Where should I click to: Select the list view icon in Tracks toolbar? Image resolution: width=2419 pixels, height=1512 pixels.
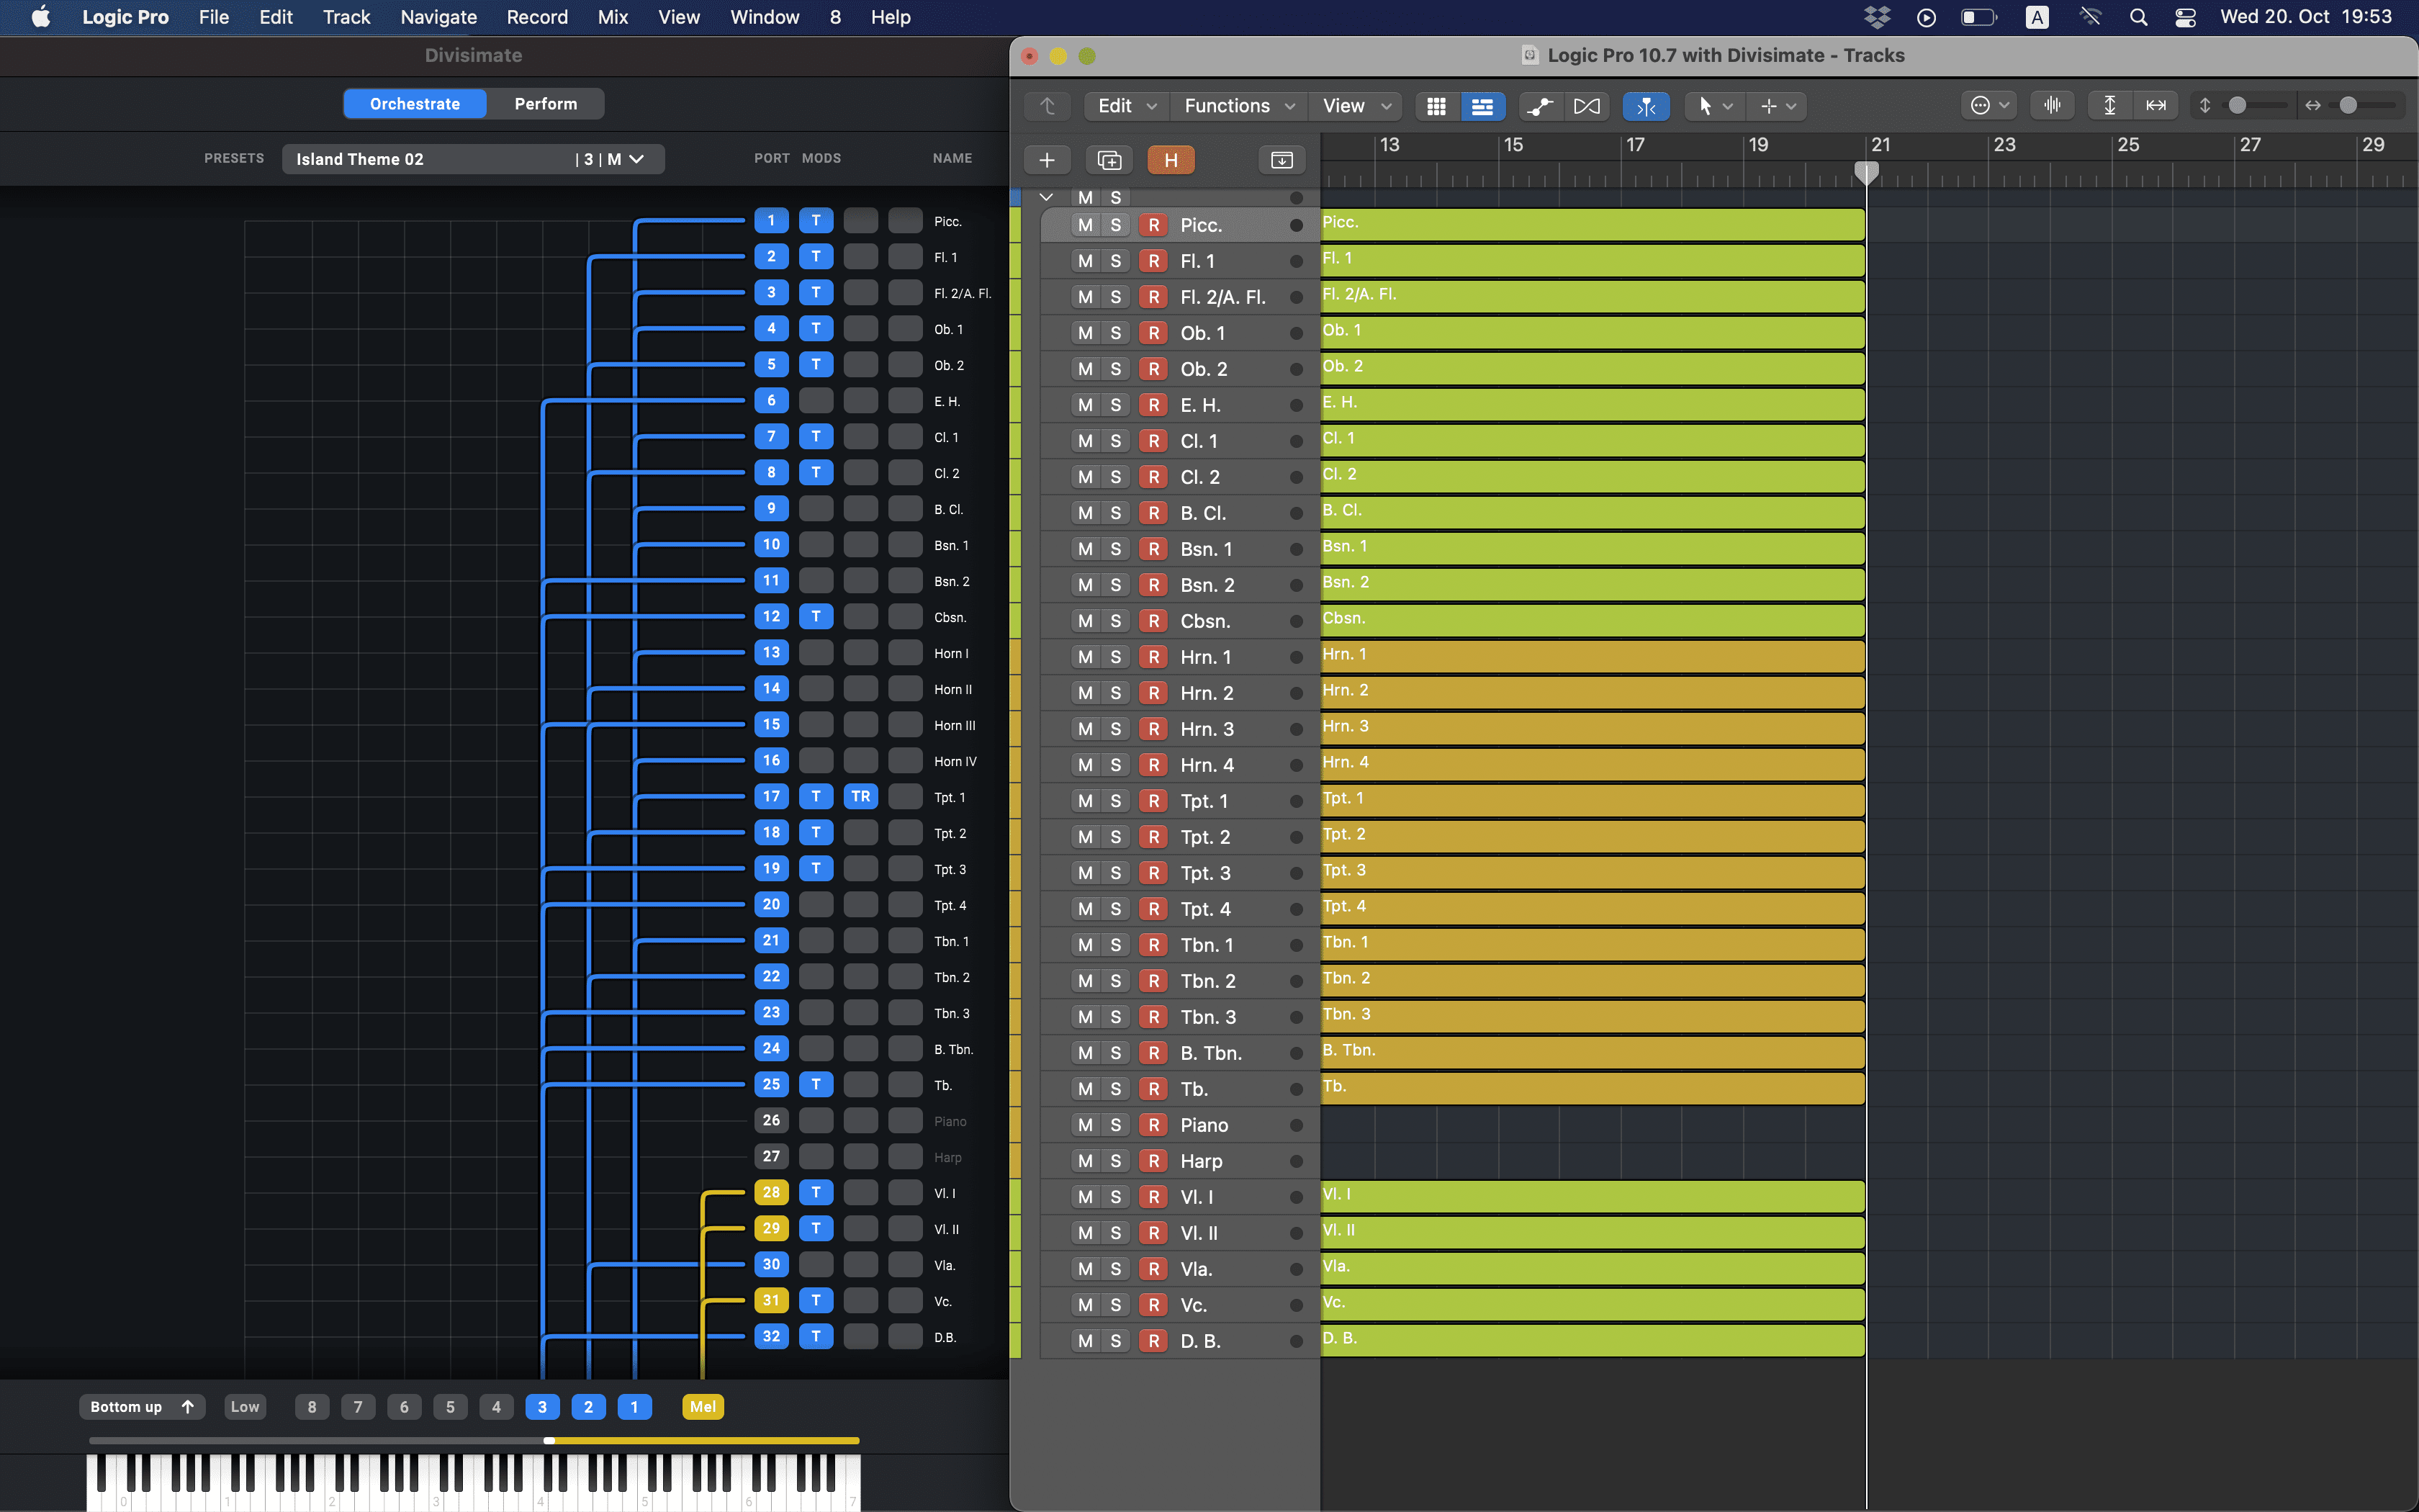tap(1482, 106)
